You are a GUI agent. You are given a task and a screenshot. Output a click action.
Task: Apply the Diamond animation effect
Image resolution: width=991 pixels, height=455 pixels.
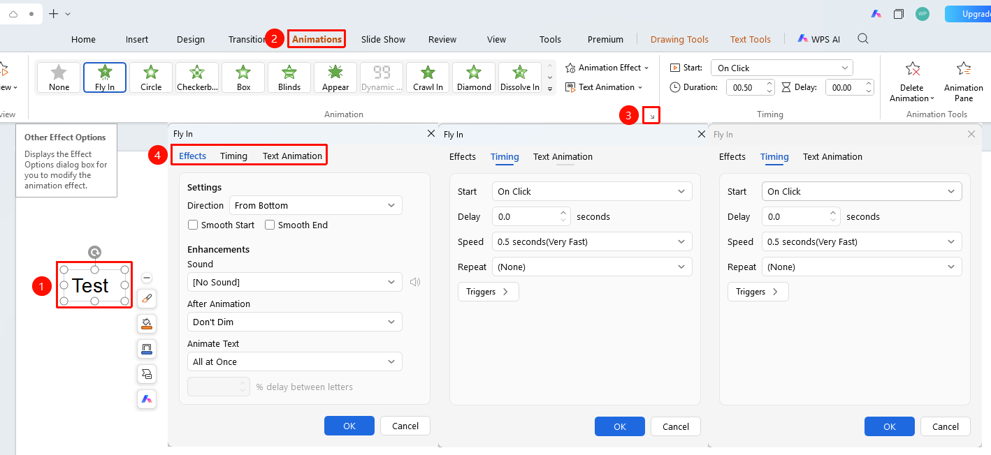[474, 77]
